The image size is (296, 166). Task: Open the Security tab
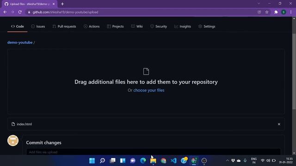point(159,26)
